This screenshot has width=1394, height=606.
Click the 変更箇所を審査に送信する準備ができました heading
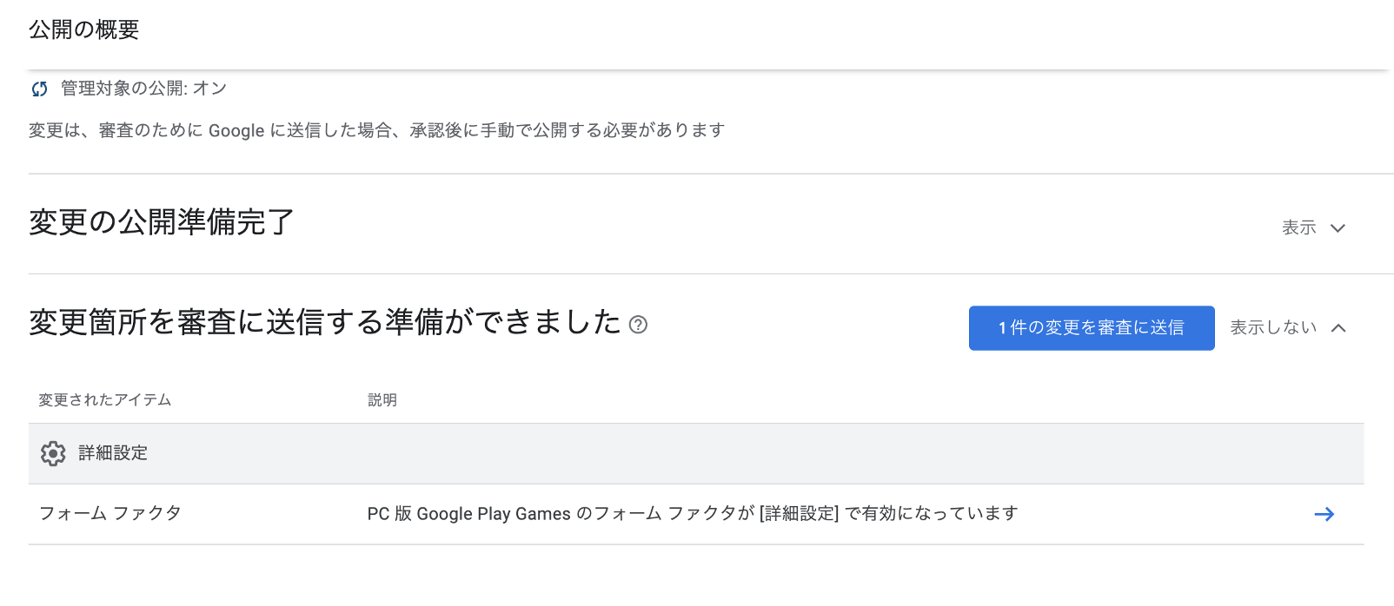324,322
